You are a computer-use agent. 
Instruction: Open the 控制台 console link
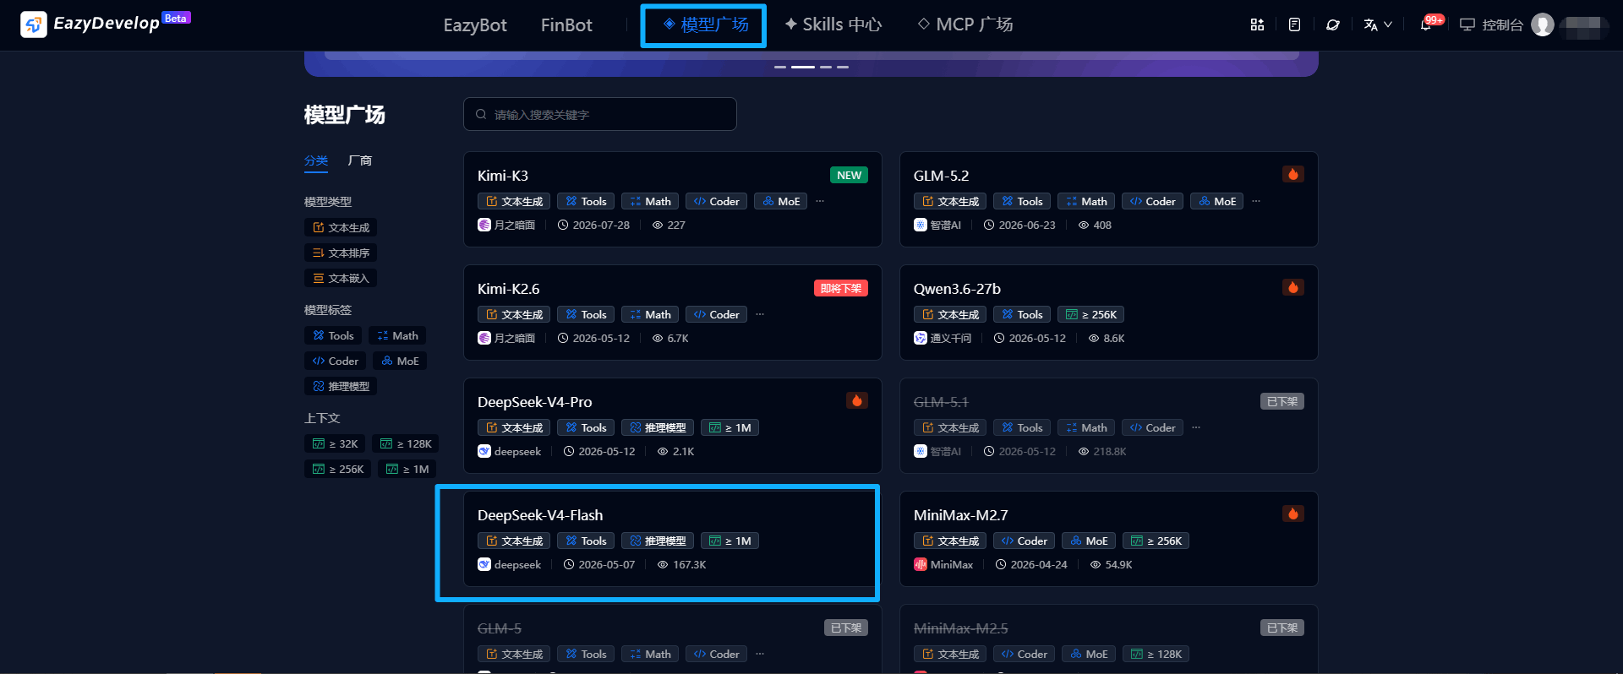pos(1492,24)
